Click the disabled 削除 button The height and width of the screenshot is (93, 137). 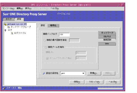coord(109,73)
